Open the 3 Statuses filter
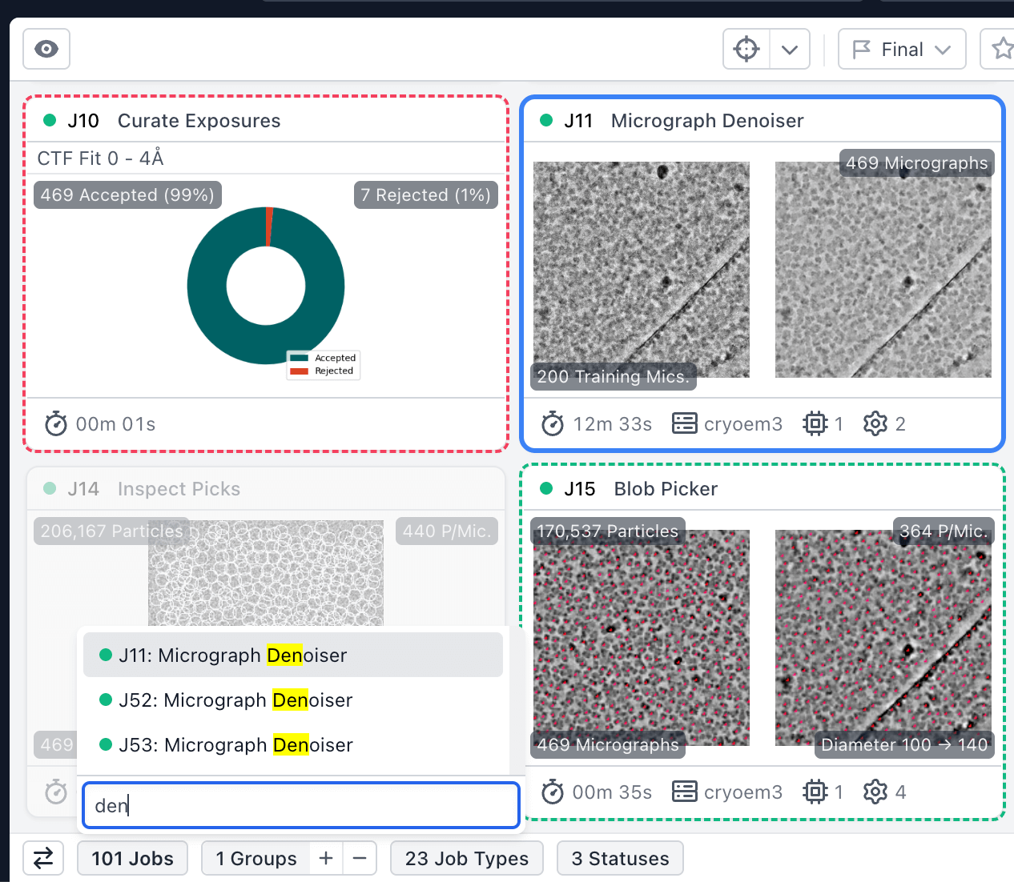 coord(620,859)
